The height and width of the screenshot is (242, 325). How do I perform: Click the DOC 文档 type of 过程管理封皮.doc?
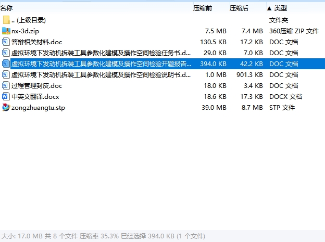[x=283, y=85]
